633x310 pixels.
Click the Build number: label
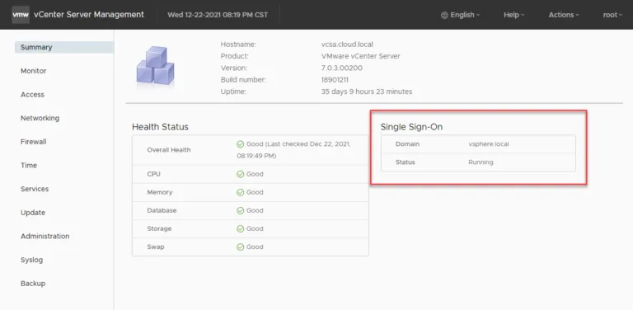[243, 80]
